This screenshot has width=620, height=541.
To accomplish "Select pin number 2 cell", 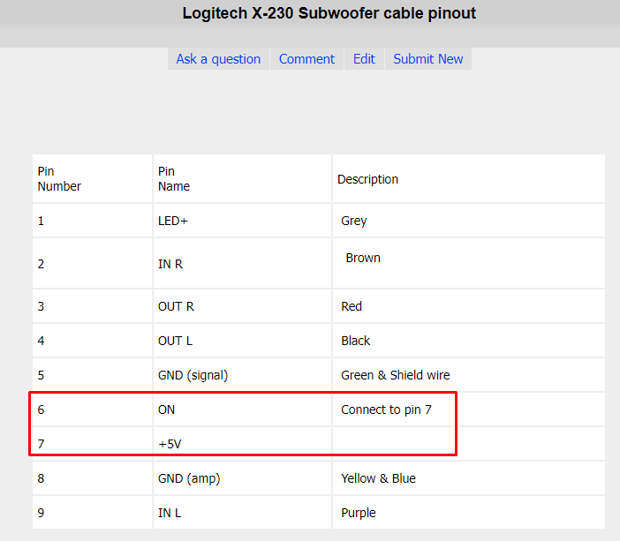I will pos(92,263).
